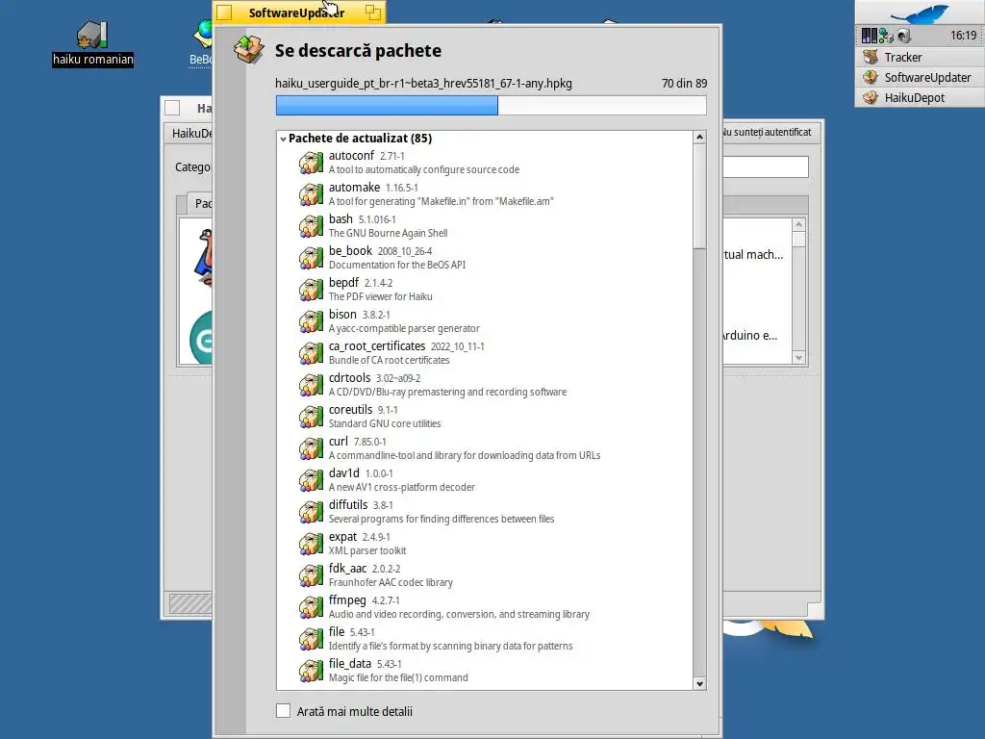
Task: Click HaikuDepot list scroll down arrow
Action: (799, 358)
